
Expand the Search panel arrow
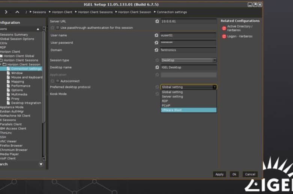coord(41,164)
